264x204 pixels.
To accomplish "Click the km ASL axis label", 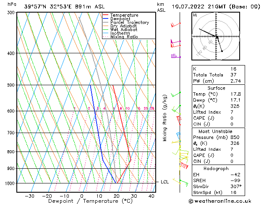I will (161, 7).
